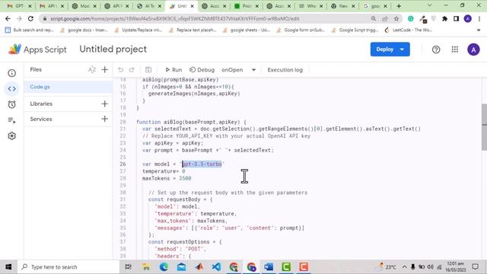Open the Help question mark icon

[436, 49]
